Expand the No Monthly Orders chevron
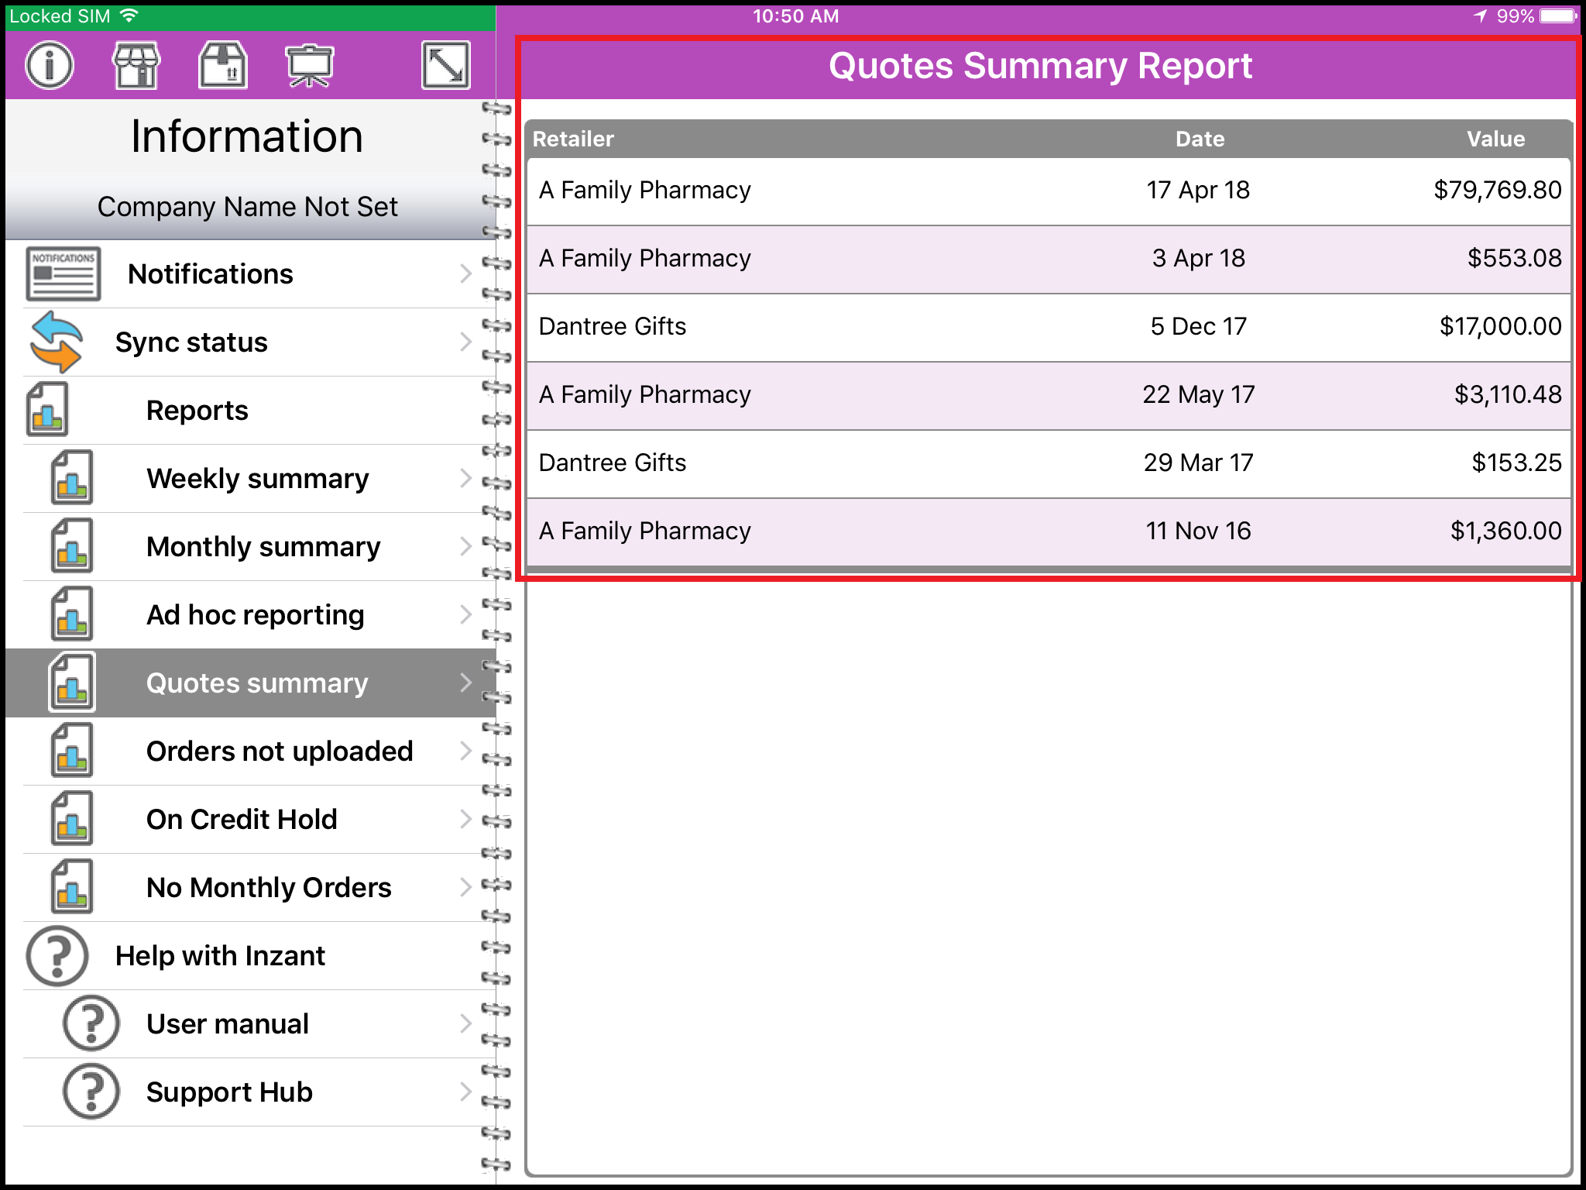The height and width of the screenshot is (1190, 1586). coord(465,887)
